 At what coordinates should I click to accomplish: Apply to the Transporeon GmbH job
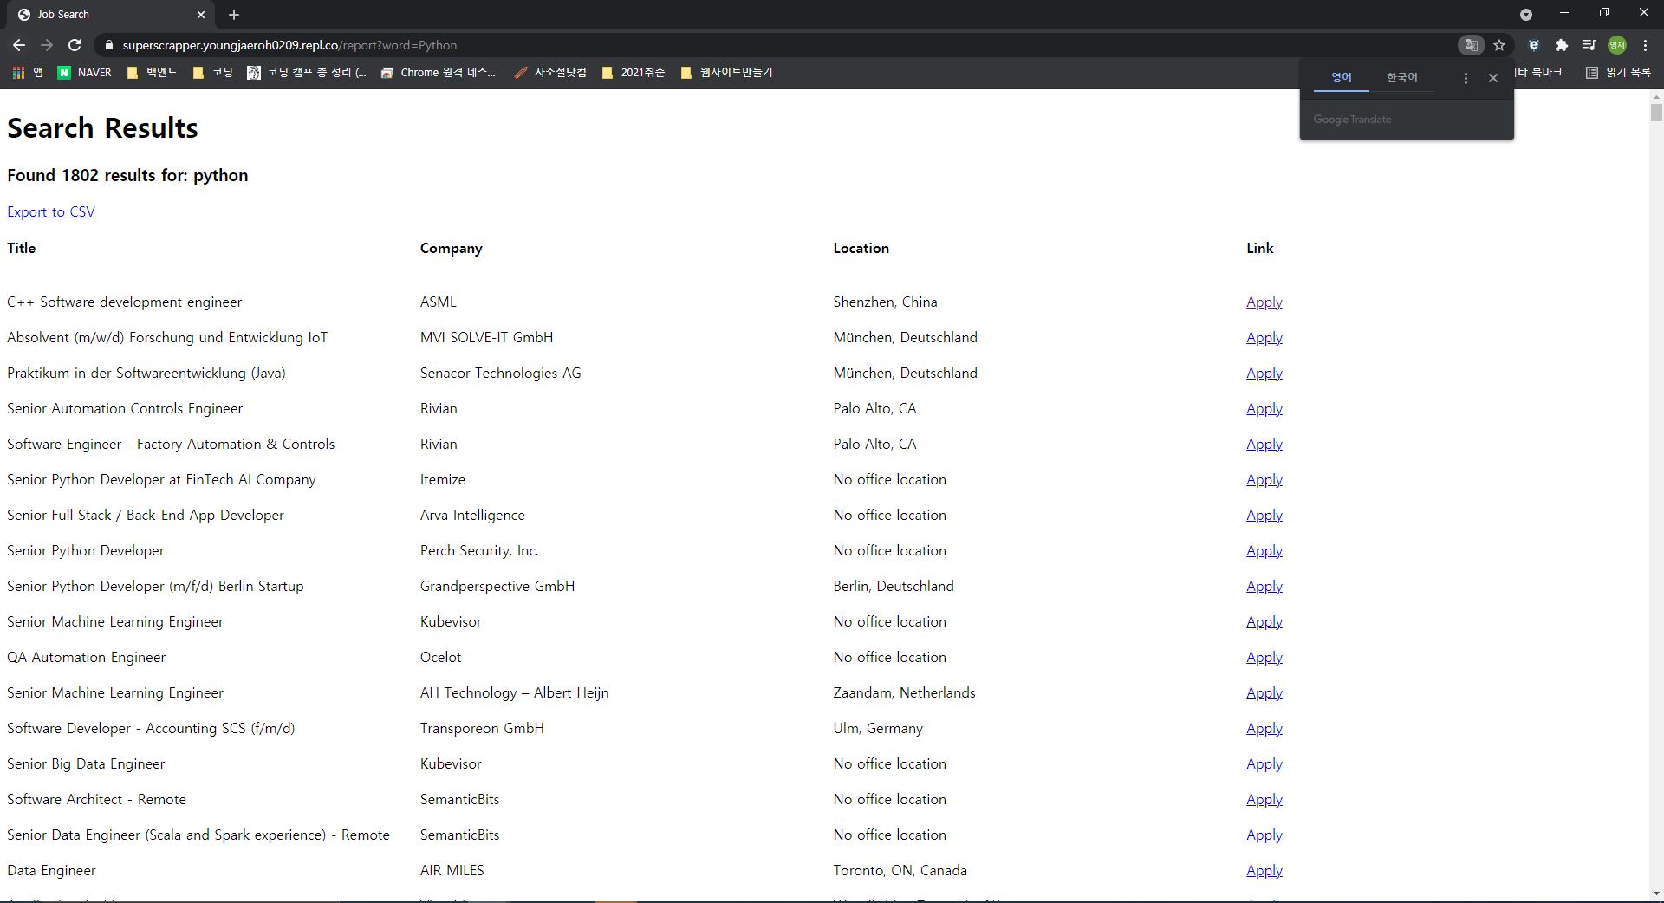coord(1264,728)
